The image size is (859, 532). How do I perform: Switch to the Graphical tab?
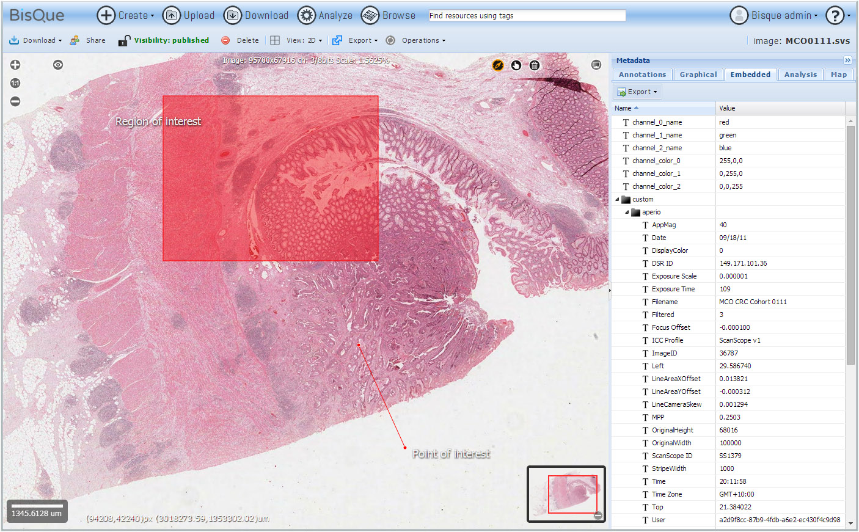(x=698, y=75)
